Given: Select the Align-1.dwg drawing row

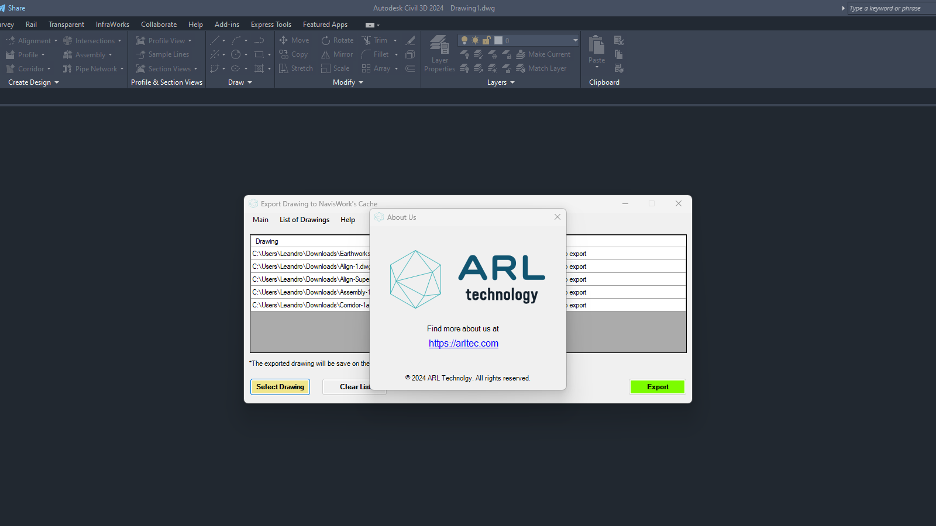Looking at the screenshot, I should 468,267.
